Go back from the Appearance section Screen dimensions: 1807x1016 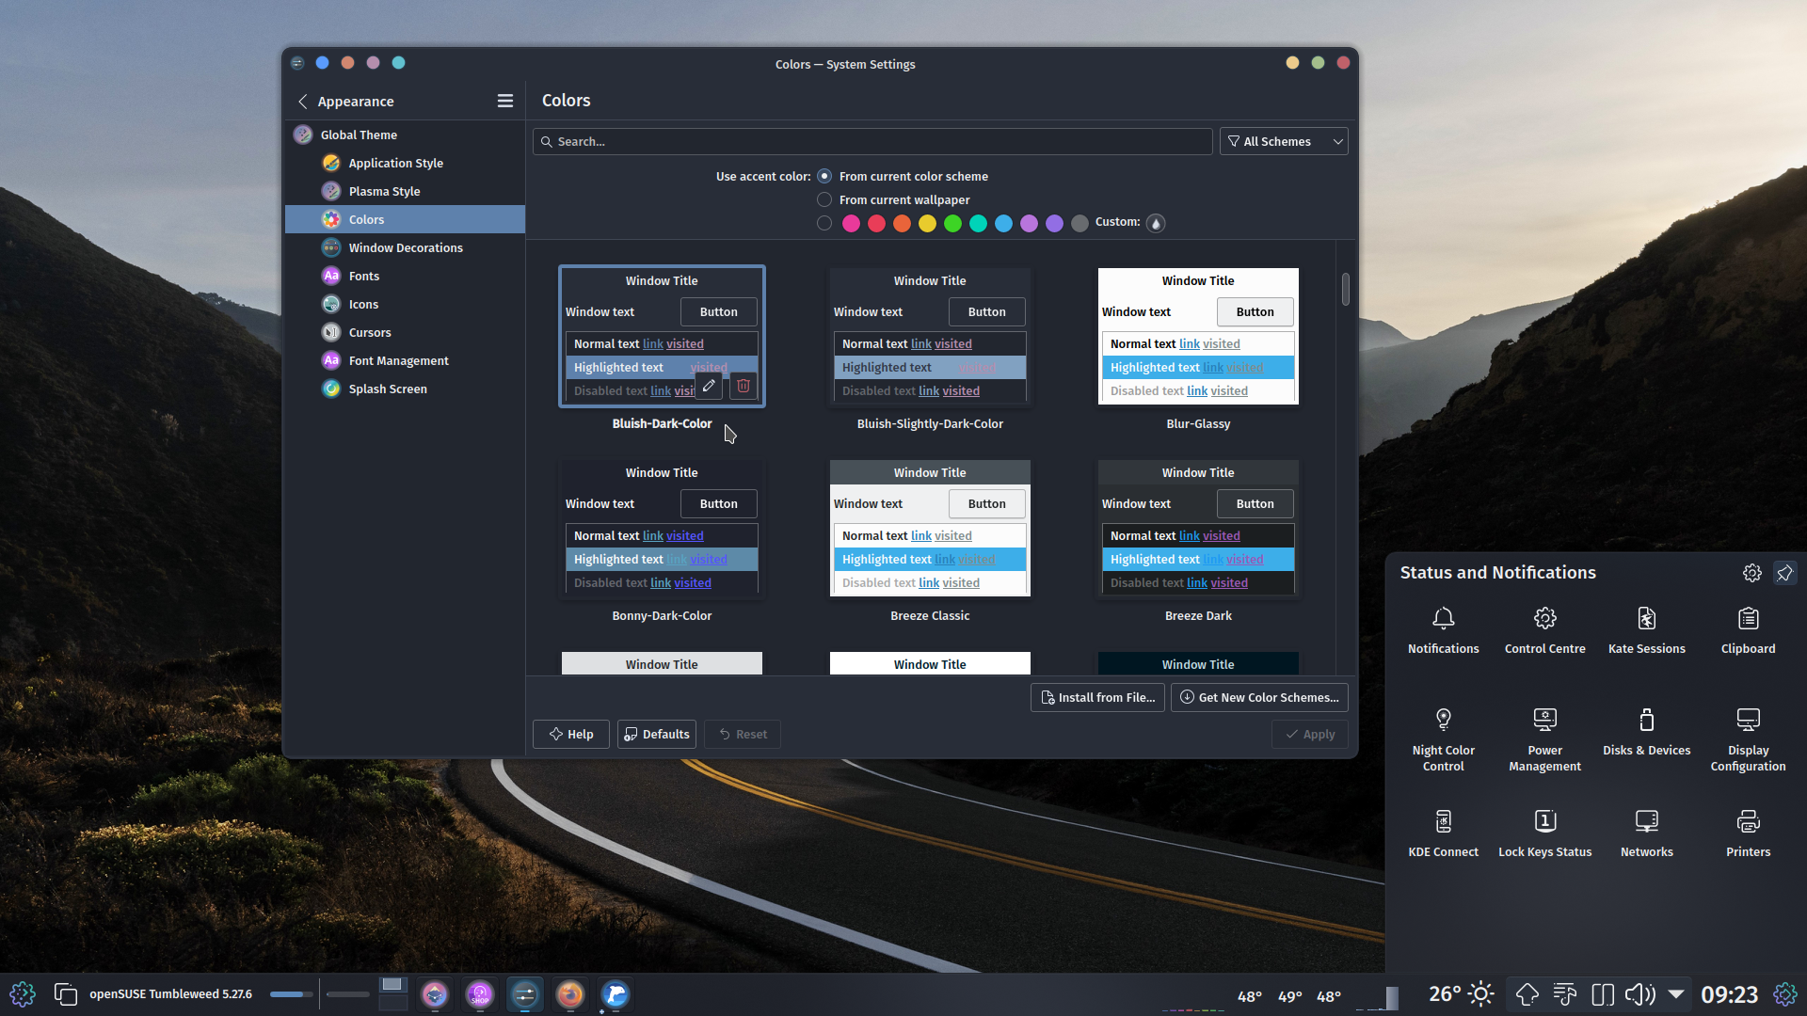click(x=302, y=101)
